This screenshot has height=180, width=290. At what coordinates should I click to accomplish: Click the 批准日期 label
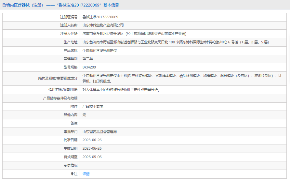click(x=71, y=140)
